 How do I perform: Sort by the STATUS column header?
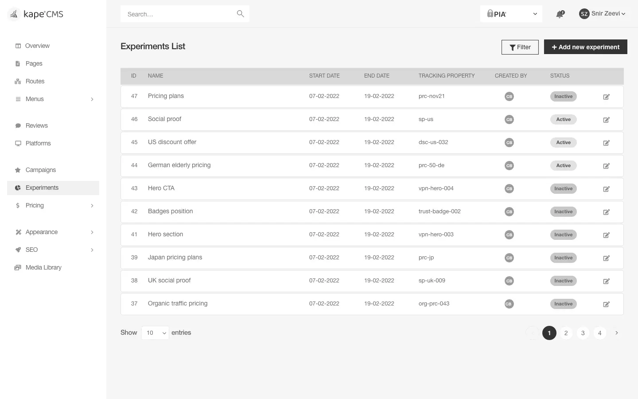tap(560, 76)
